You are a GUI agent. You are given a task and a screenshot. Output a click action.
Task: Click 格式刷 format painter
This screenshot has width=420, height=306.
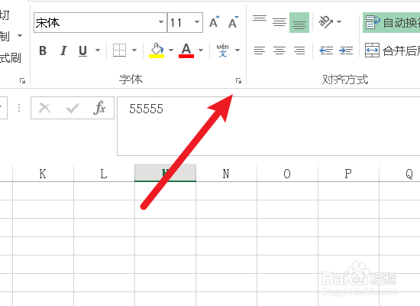(x=10, y=57)
